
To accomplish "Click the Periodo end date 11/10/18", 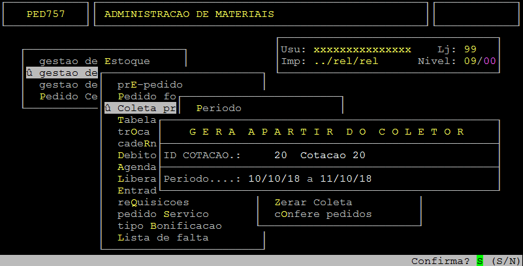I will click(x=346, y=179).
